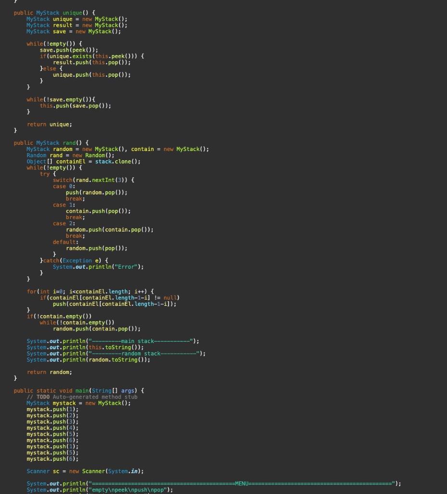Screen dimensions: 447x494
Task: Click the return unique statement
Action: tap(49, 124)
